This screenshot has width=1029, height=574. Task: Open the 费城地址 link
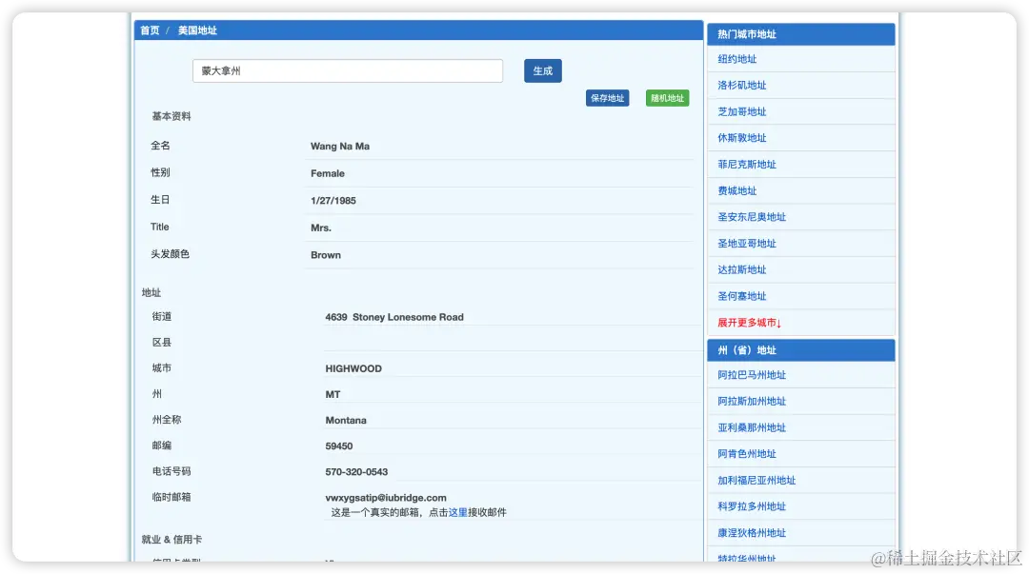click(x=736, y=191)
